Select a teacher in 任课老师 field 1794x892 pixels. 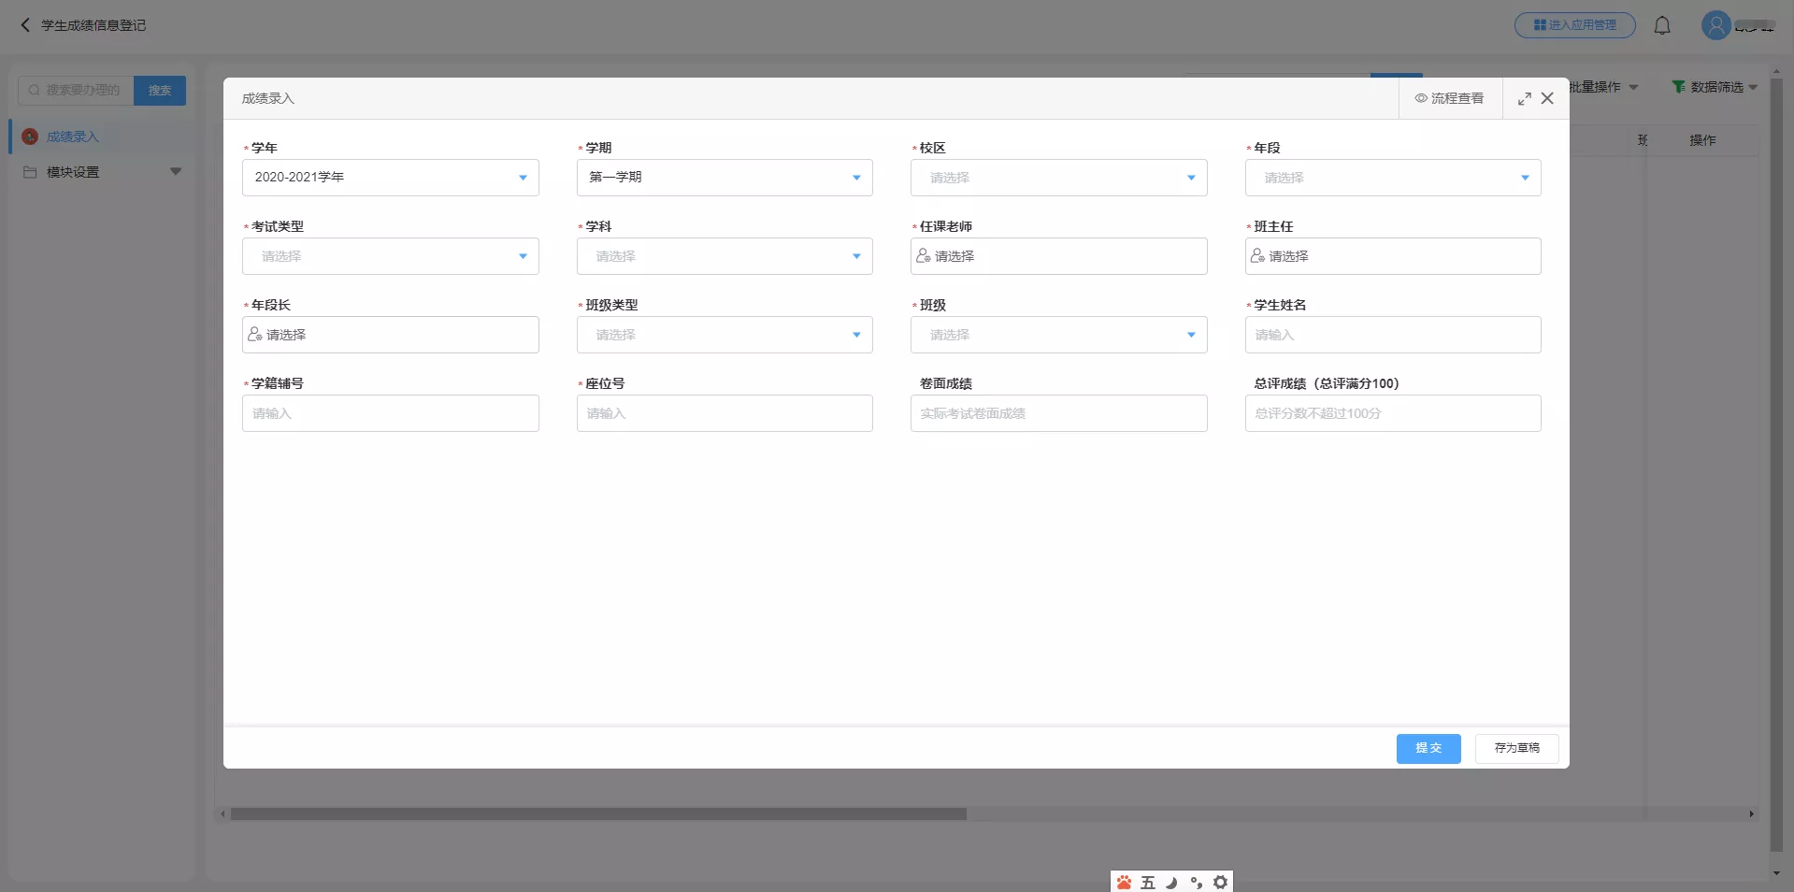pyautogui.click(x=1059, y=256)
